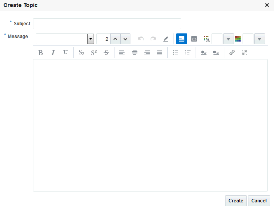Insert a bulleted list
This screenshot has width=274, height=209.
pos(175,52)
